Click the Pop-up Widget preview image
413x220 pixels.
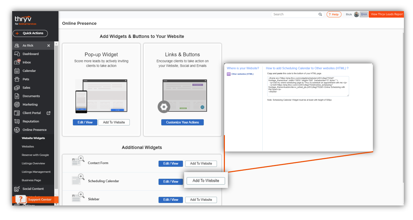(x=101, y=96)
